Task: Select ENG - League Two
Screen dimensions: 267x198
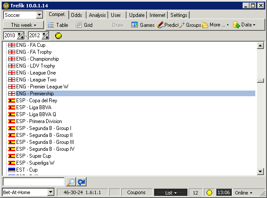Action: click(x=36, y=80)
